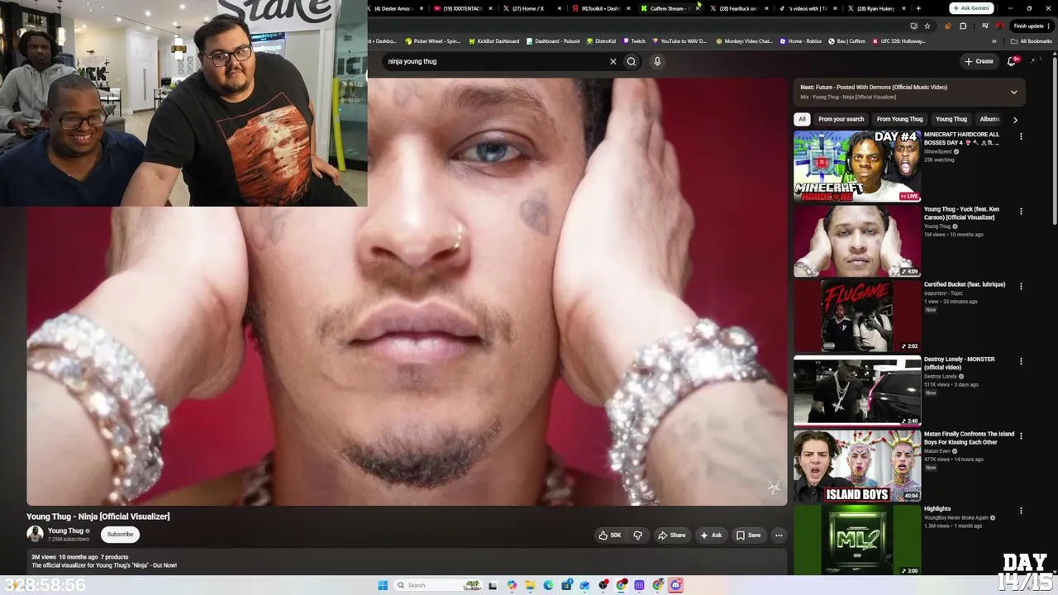
Task: Open the DistroKid bookmark
Action: tap(601, 40)
